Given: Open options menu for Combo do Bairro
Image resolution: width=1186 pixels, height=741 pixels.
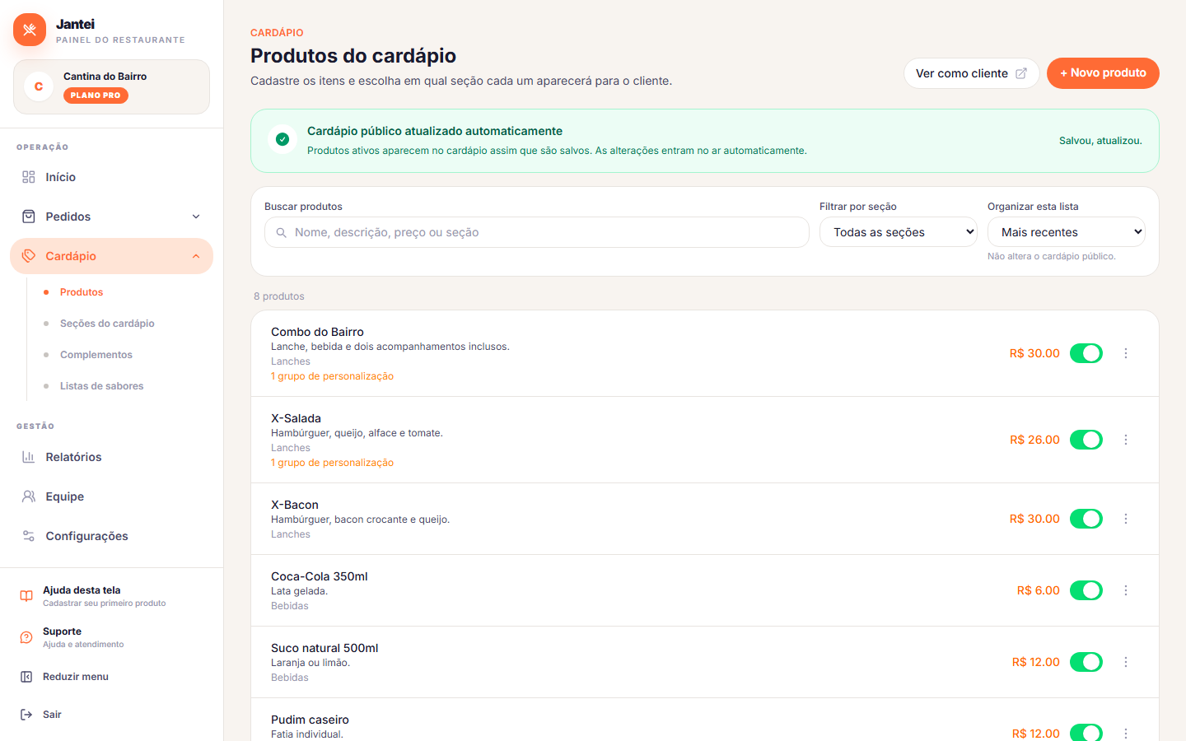Looking at the screenshot, I should pos(1126,353).
